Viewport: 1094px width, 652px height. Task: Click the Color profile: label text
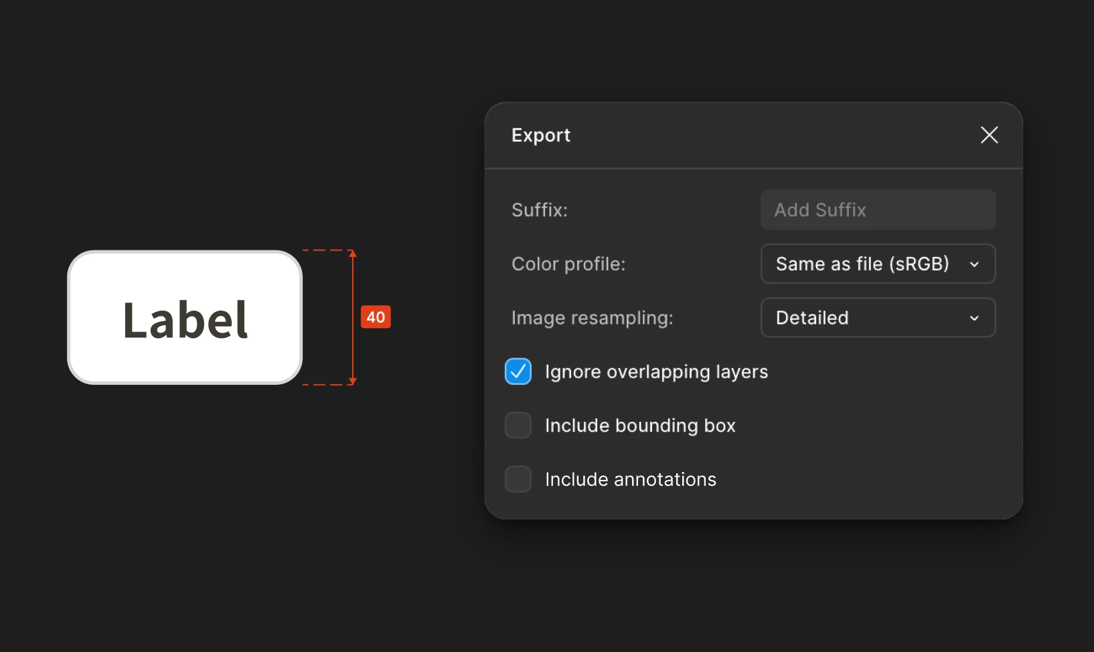click(x=568, y=264)
